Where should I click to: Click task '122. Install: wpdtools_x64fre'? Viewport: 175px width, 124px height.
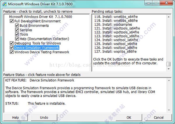click(117, 32)
